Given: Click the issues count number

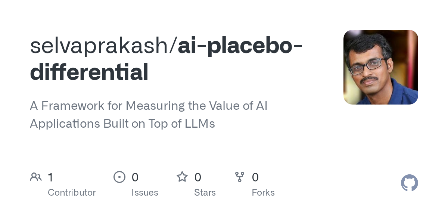Looking at the screenshot, I should (x=135, y=177).
